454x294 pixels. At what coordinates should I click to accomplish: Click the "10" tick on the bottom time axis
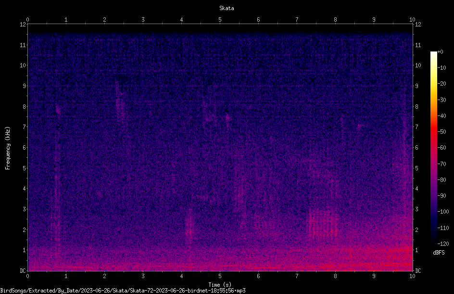tap(412, 276)
